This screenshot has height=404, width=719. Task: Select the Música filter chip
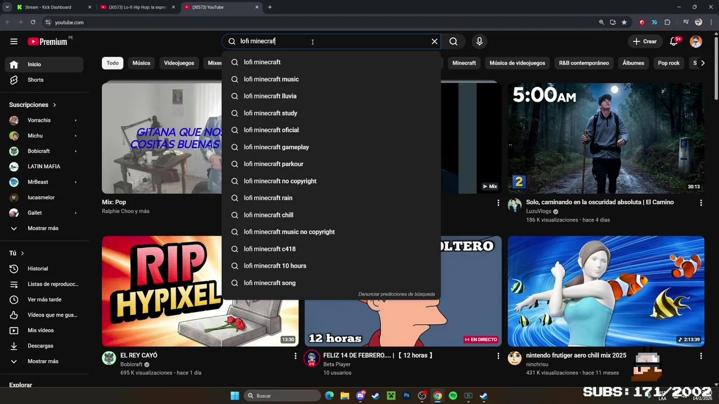tap(141, 63)
